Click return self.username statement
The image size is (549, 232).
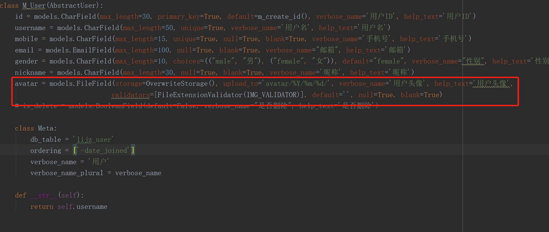coord(69,207)
